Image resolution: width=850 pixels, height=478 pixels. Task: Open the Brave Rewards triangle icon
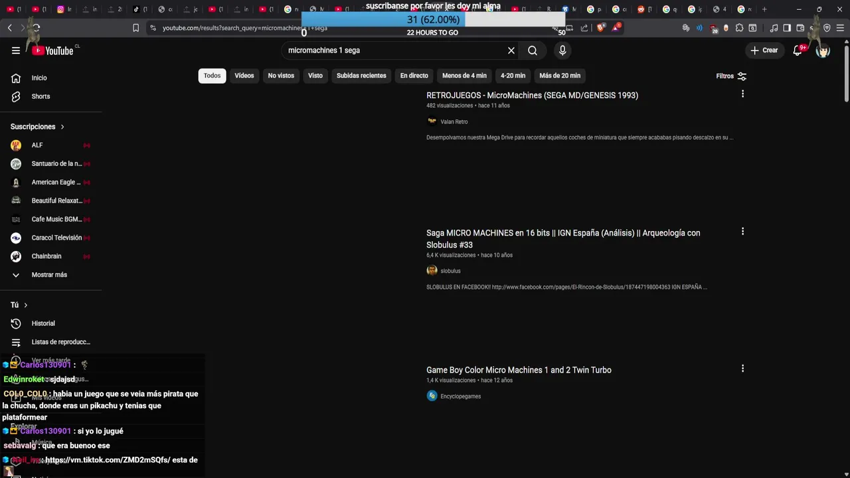[x=616, y=28]
